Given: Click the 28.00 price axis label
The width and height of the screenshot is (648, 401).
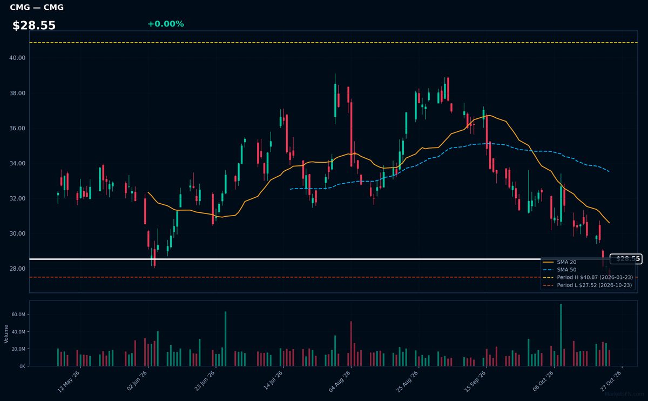Looking at the screenshot, I should pos(18,269).
